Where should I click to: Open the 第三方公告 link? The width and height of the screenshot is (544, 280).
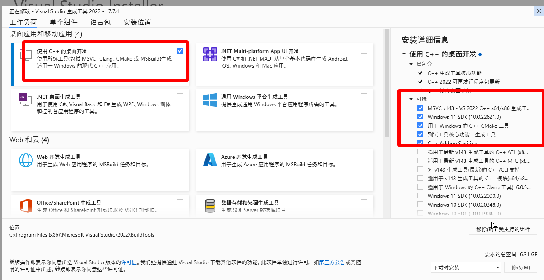(332, 262)
